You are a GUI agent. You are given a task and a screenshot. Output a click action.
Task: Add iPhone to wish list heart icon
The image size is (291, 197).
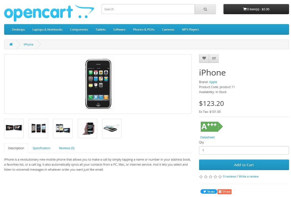[x=204, y=58]
